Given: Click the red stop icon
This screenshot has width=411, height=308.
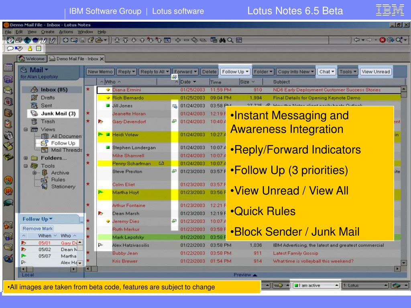Looking at the screenshot, I should pos(383,40).
